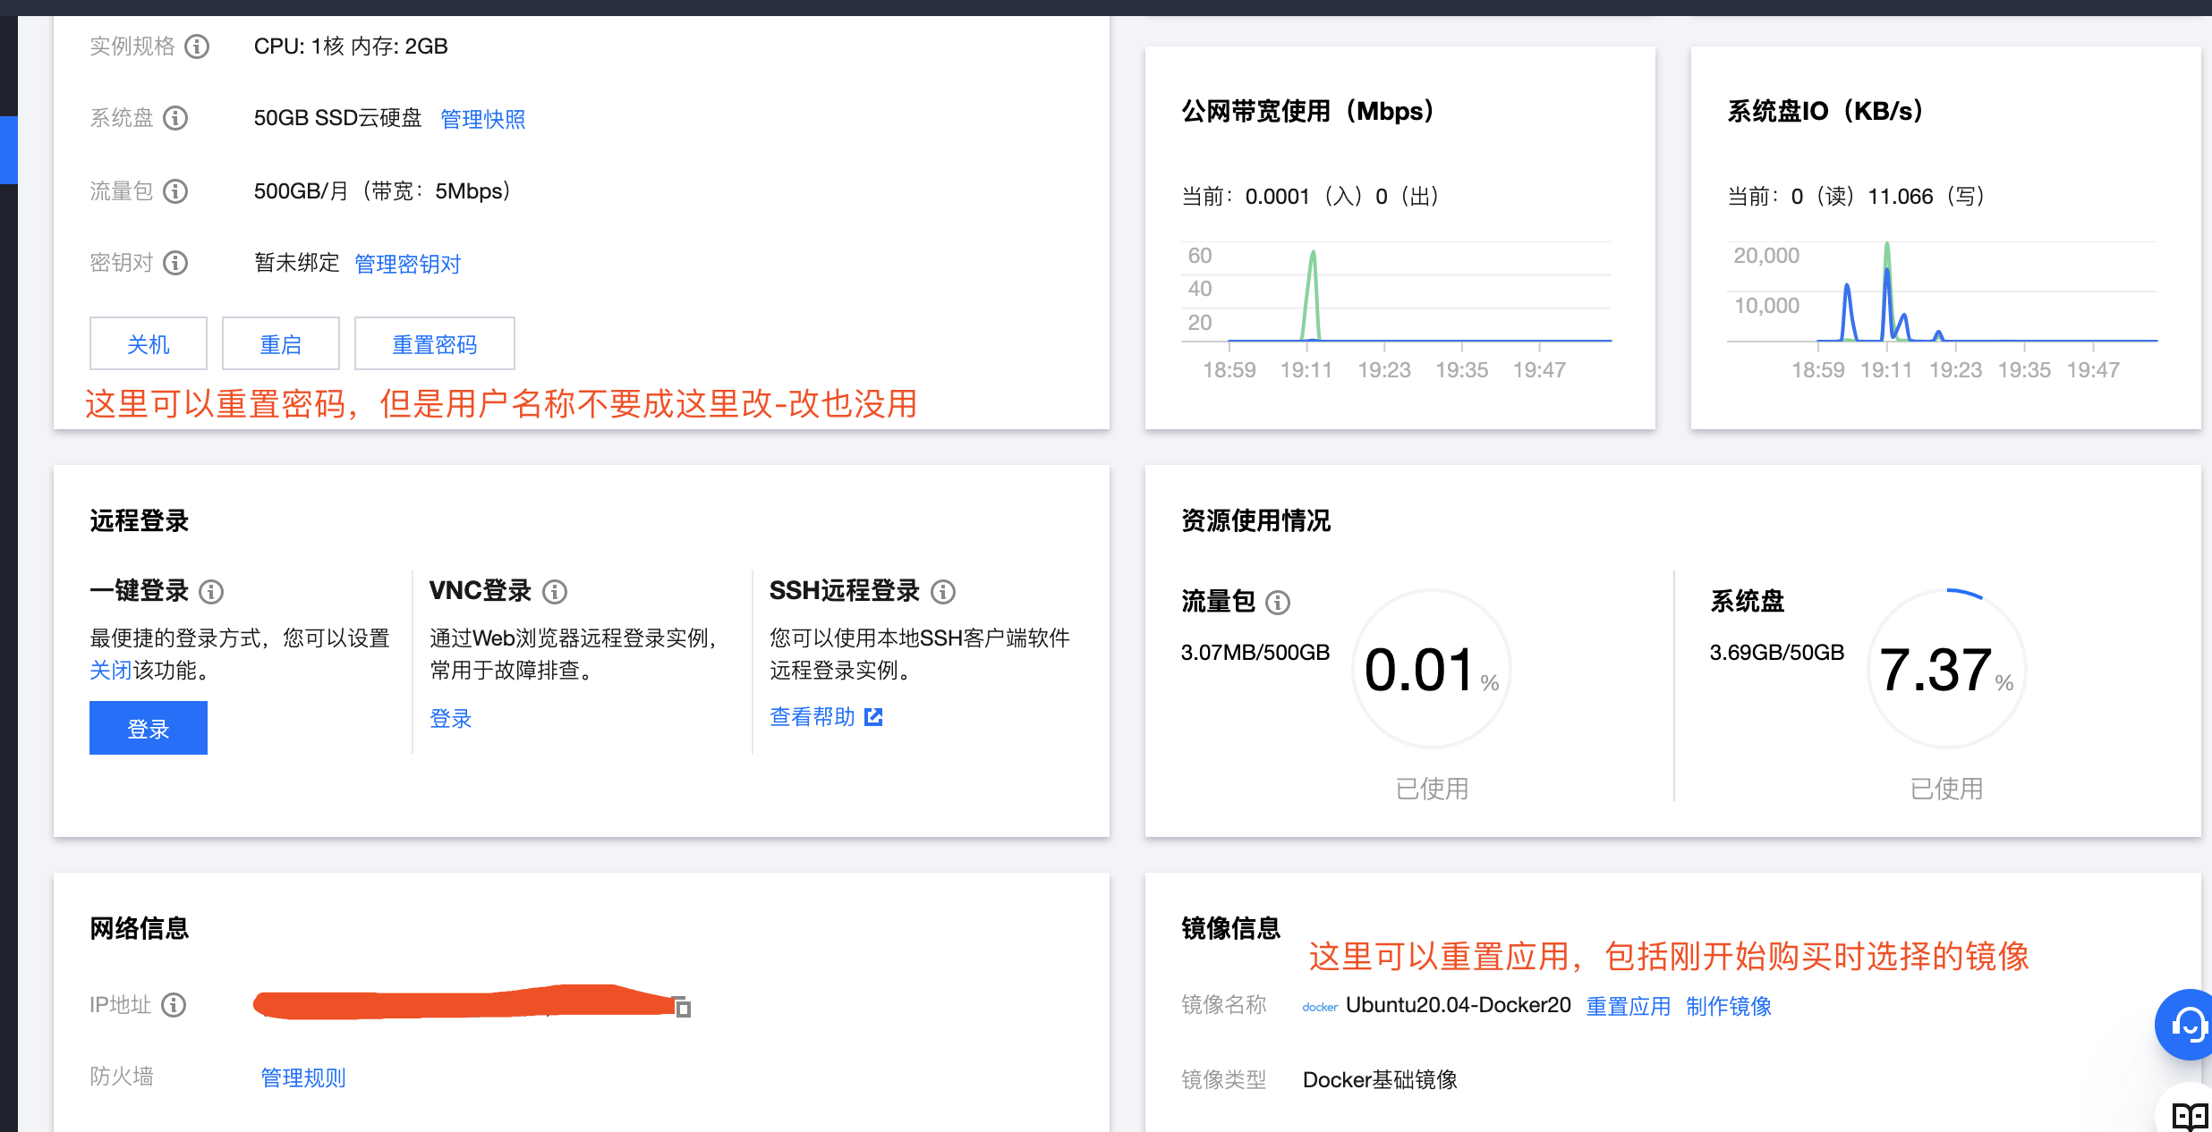Click info icon beside 密钥对 label
The width and height of the screenshot is (2212, 1132).
pos(175,263)
